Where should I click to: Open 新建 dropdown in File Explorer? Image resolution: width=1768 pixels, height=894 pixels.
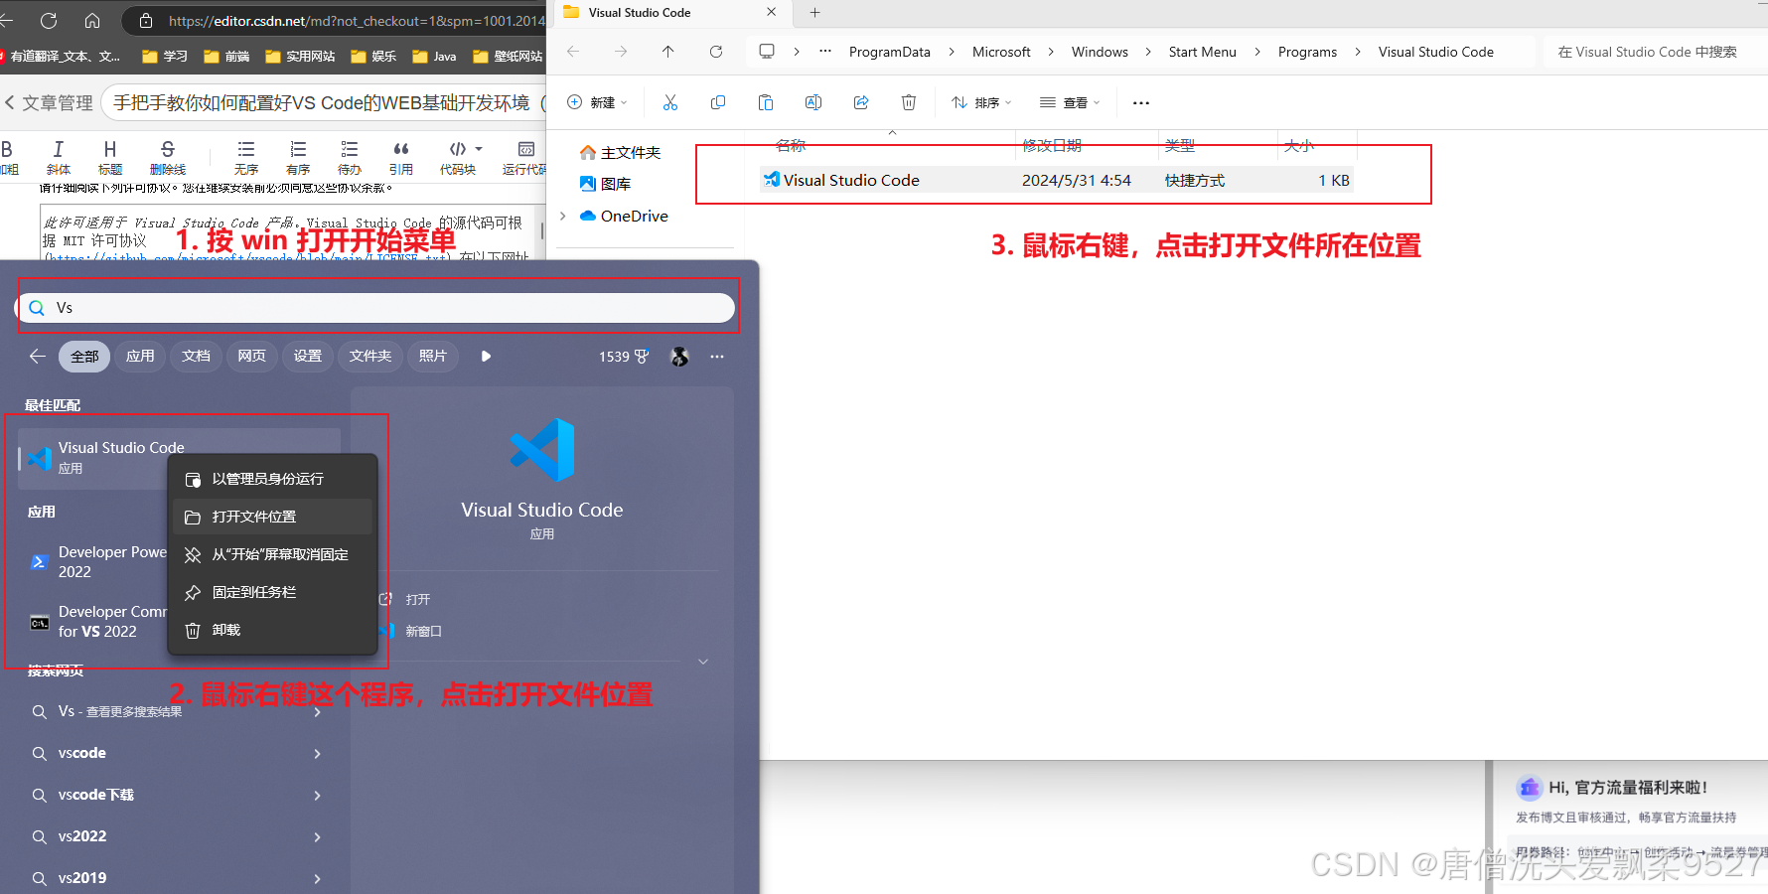[597, 102]
